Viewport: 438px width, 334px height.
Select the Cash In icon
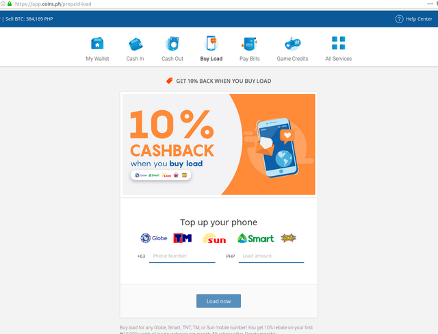(136, 44)
